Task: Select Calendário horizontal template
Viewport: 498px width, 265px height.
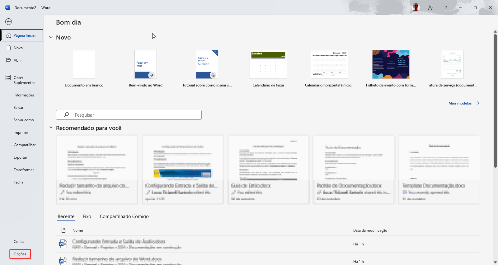Action: point(330,68)
